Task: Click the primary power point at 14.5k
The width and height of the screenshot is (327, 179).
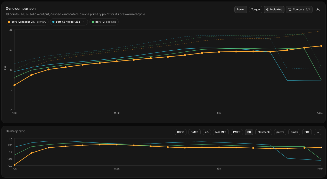Action: 321,46
